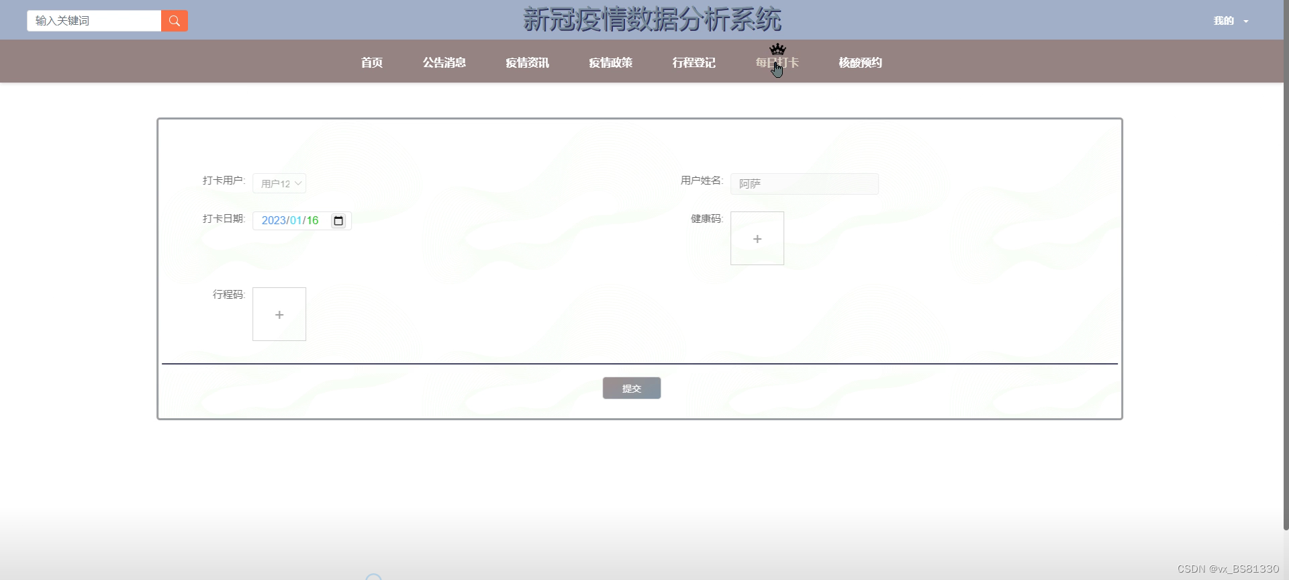This screenshot has width=1289, height=580.
Task: Click the 新冠疫情数据分析系统 title text
Action: tap(652, 19)
